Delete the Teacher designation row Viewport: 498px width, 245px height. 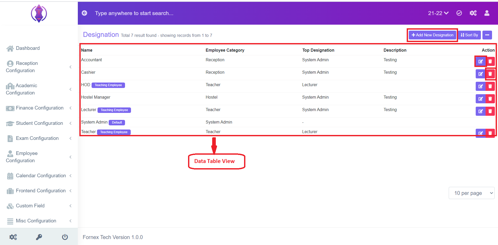[490, 133]
